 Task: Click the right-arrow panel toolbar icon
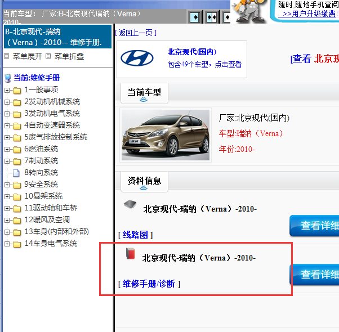coord(195,17)
